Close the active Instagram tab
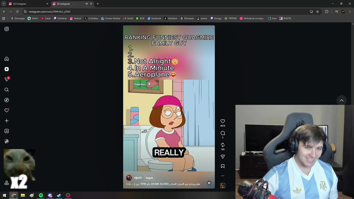The image size is (354, 199). coord(91,4)
